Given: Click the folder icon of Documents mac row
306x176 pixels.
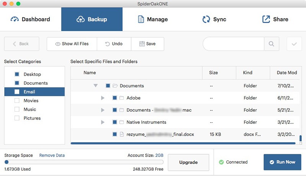Looking at the screenshot, I should (x=122, y=110).
